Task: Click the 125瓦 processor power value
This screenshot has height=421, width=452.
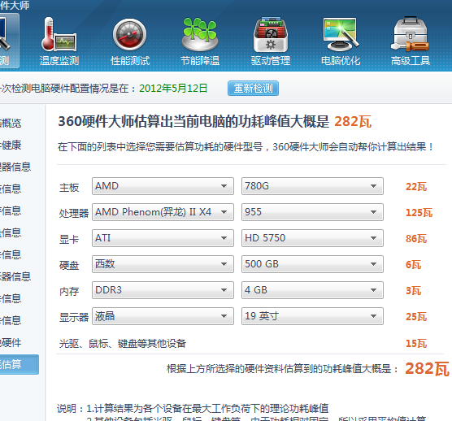Action: click(x=419, y=213)
